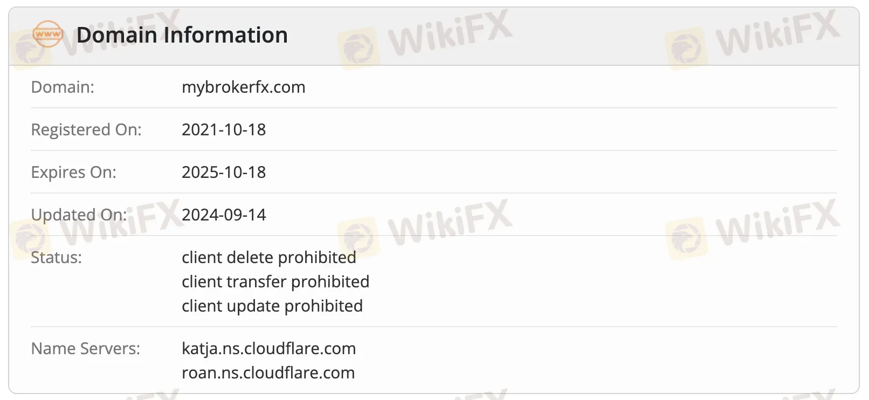Click the client delete prohibited status
This screenshot has width=869, height=400.
pyautogui.click(x=268, y=257)
